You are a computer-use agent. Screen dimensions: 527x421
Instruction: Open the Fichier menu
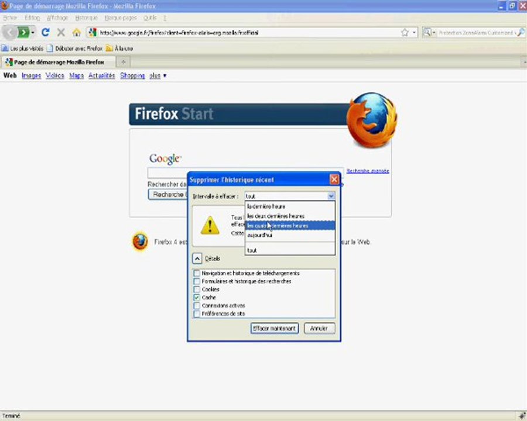coord(10,18)
